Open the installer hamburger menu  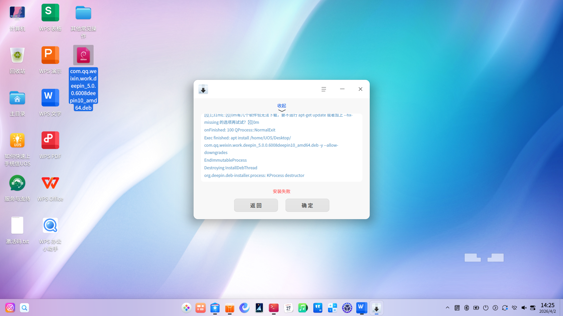(324, 89)
